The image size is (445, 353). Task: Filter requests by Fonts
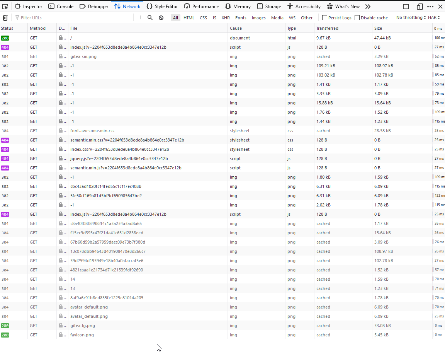pyautogui.click(x=241, y=18)
